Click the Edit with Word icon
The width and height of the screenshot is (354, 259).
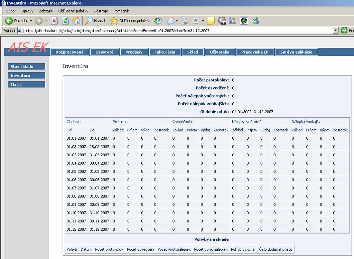(x=195, y=21)
